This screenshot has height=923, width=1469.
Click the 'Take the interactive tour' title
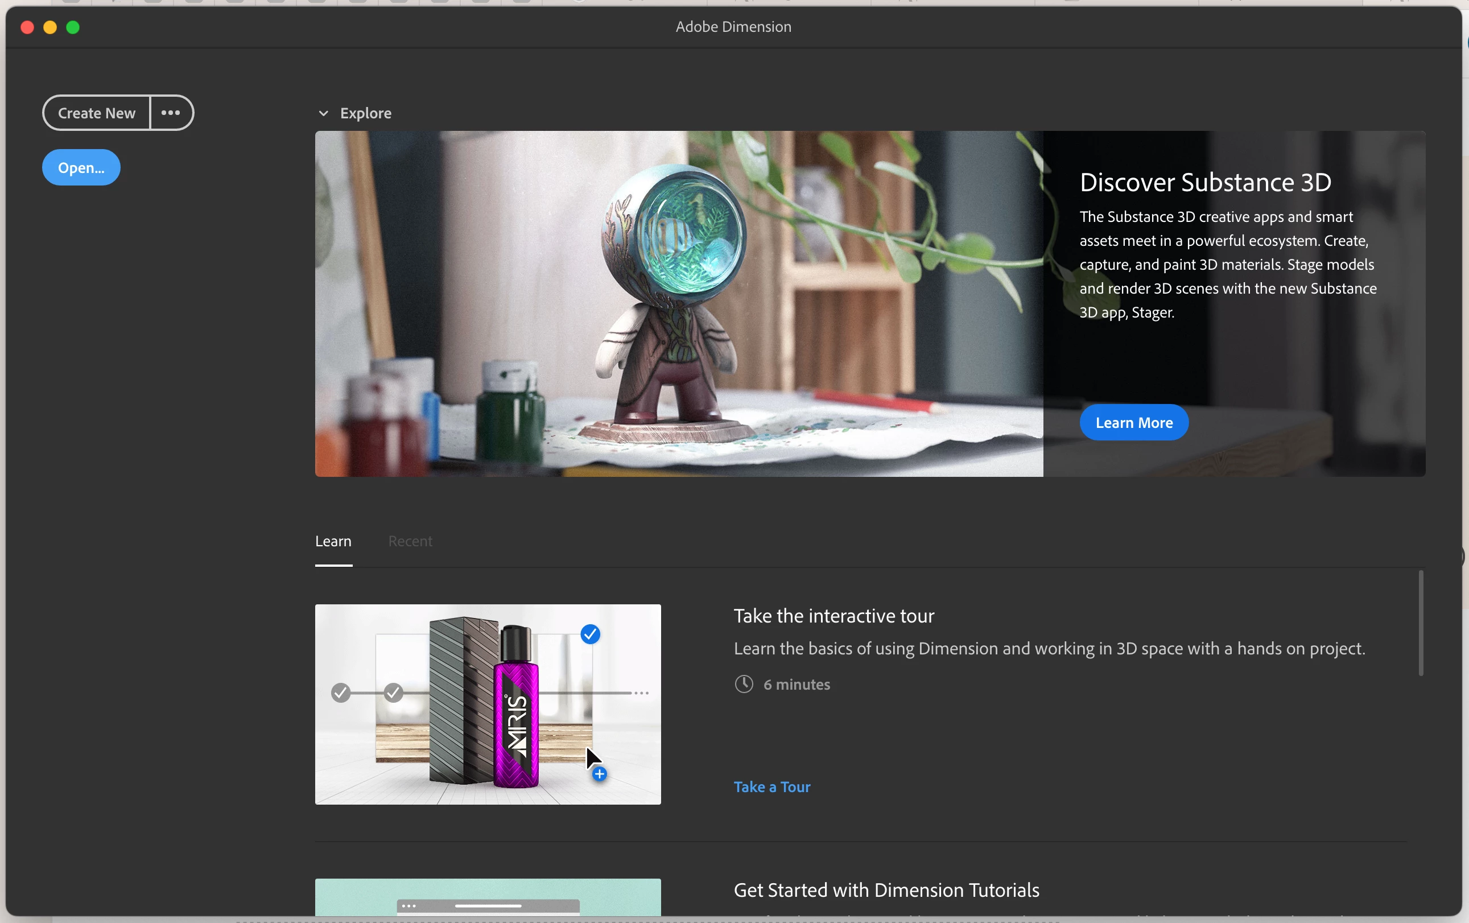833,616
